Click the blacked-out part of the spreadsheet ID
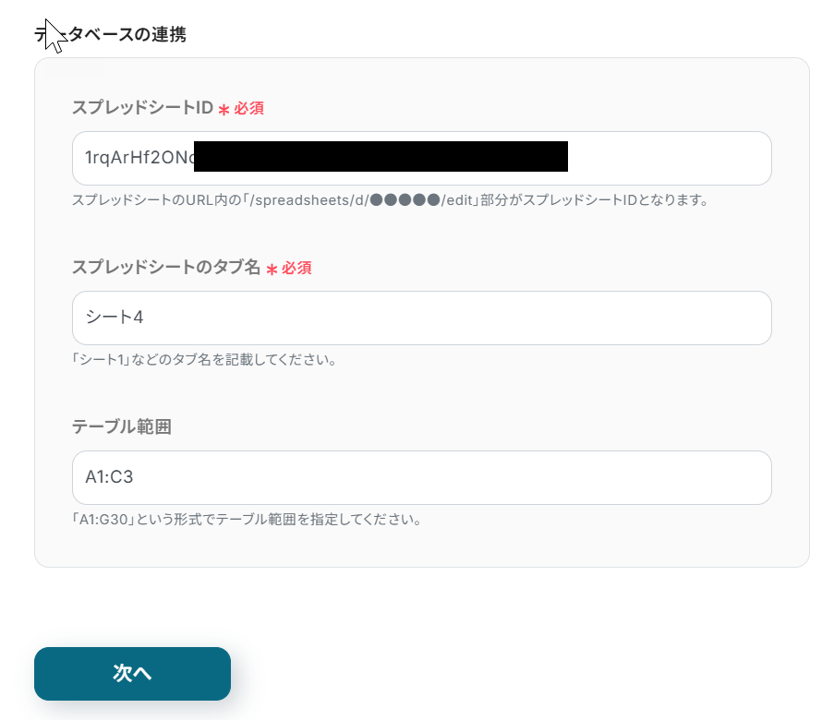This screenshot has width=834, height=720. [x=381, y=157]
